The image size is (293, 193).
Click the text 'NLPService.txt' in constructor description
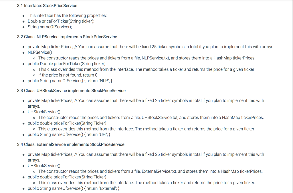click(x=155, y=58)
